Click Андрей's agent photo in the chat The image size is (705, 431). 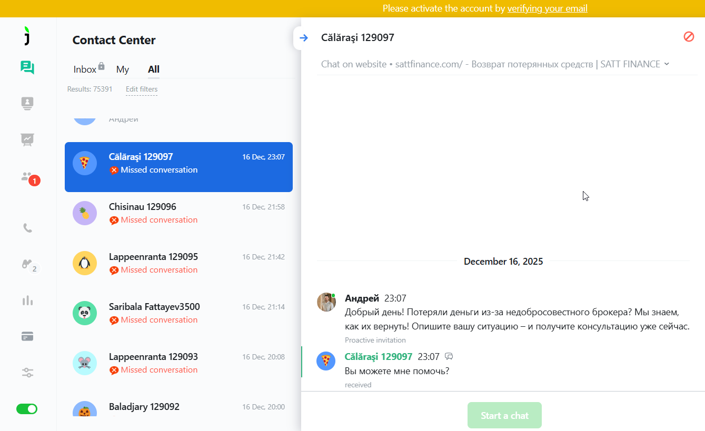coord(326,302)
